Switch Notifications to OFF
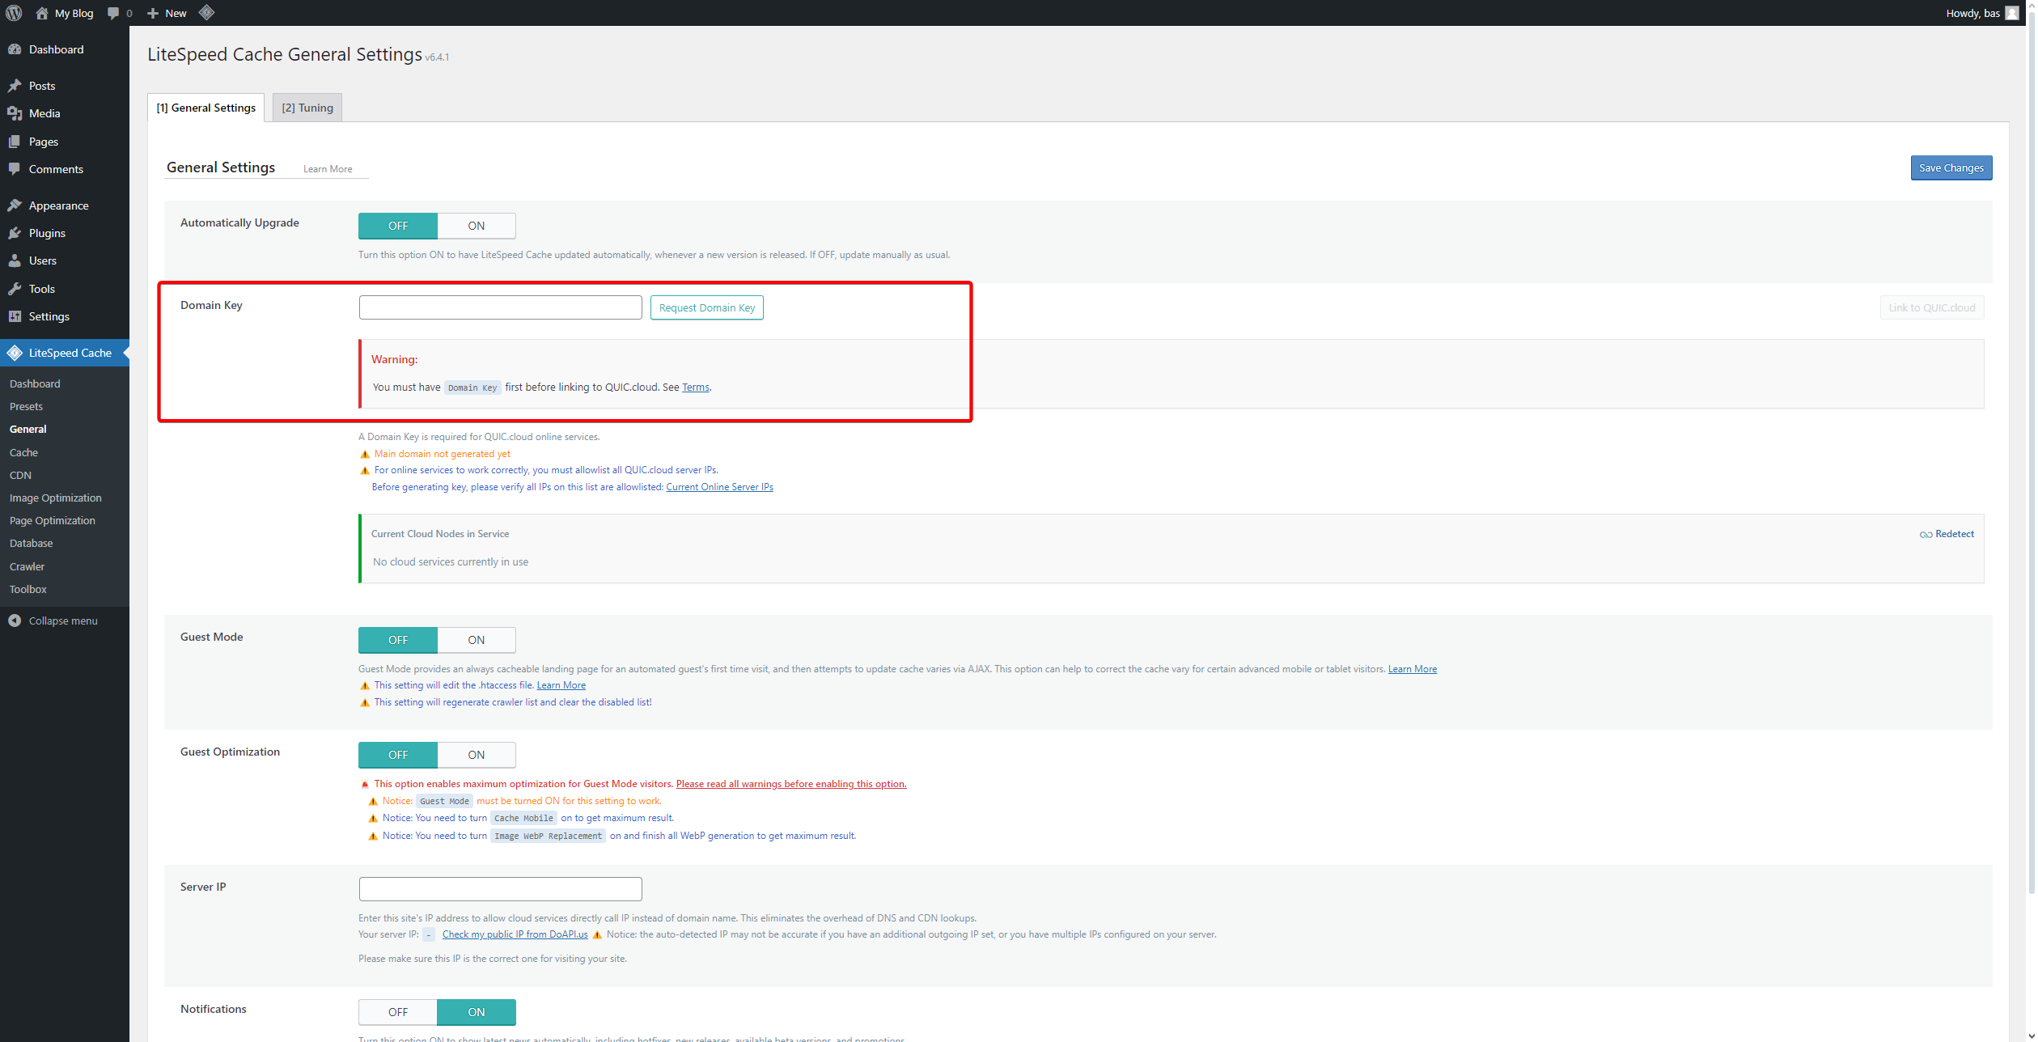Image resolution: width=2038 pixels, height=1042 pixels. (x=397, y=1012)
